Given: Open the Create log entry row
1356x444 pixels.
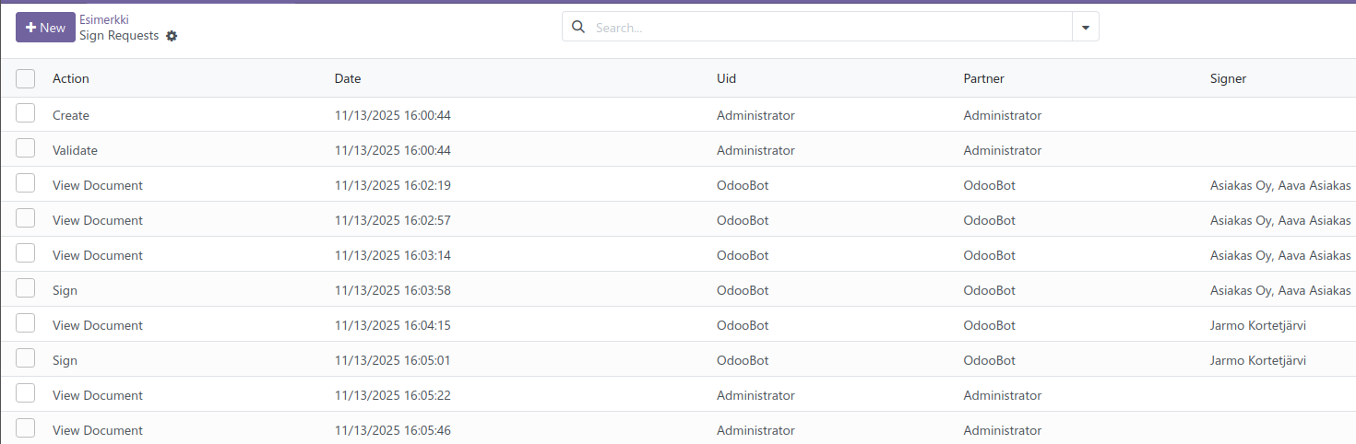Looking at the screenshot, I should 71,115.
